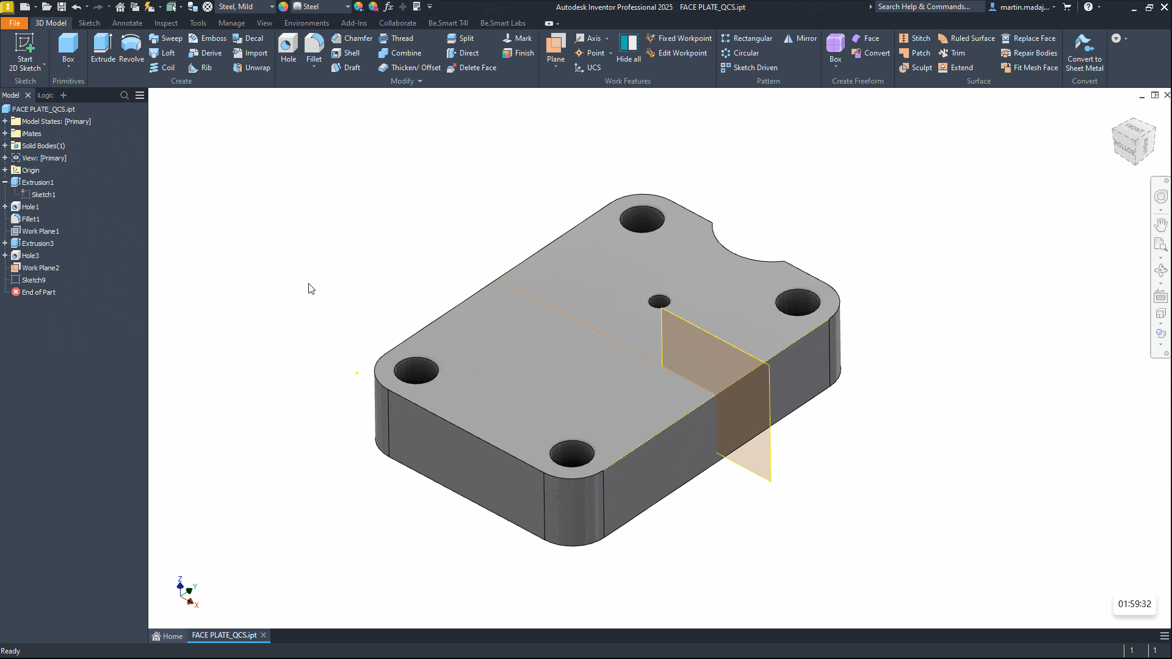Open the Steel, Mild material dropdown
Screen dimensions: 1172x659
click(x=272, y=7)
